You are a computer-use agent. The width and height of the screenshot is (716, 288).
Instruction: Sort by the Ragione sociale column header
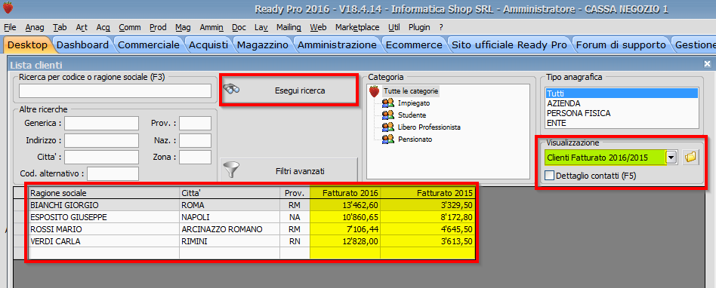(104, 193)
